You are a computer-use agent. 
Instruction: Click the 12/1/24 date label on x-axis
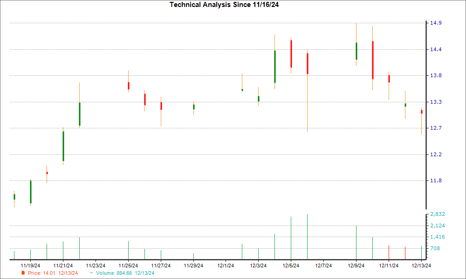click(x=226, y=266)
